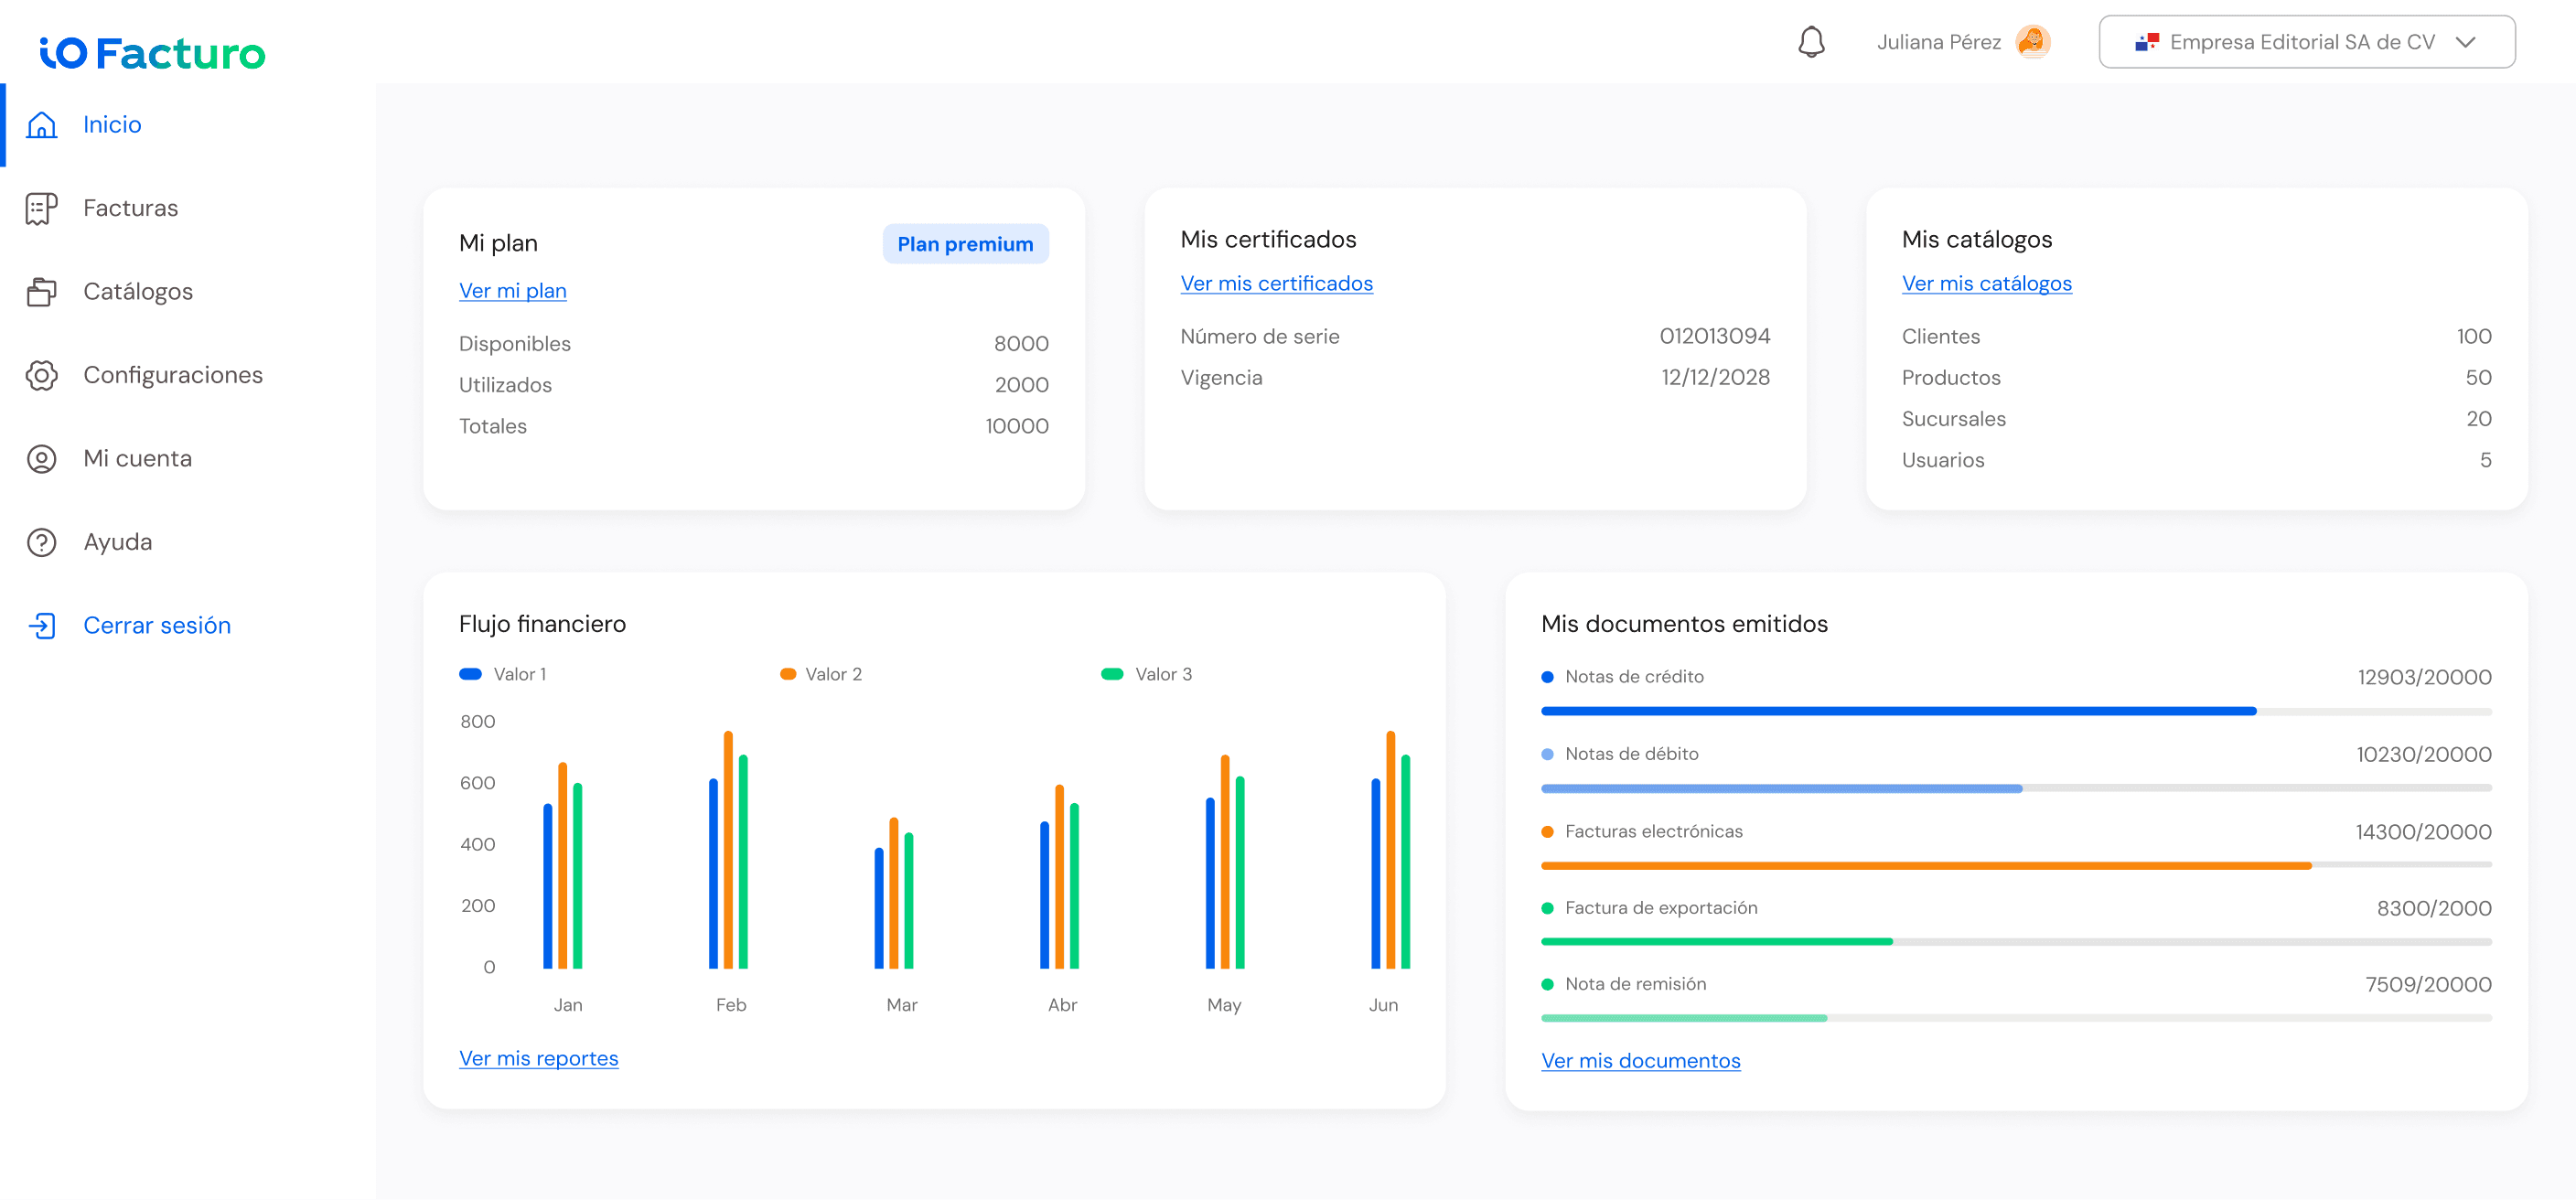This screenshot has width=2576, height=1200.
Task: Click the Facturas receipt icon
Action: coord(41,208)
